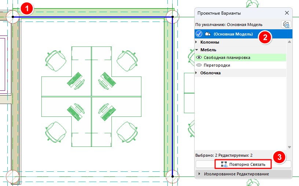Click the Мебель group label
The image size is (299, 186).
point(208,50)
